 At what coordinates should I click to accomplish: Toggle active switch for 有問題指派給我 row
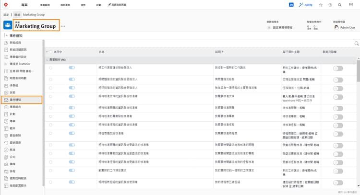pos(72,79)
